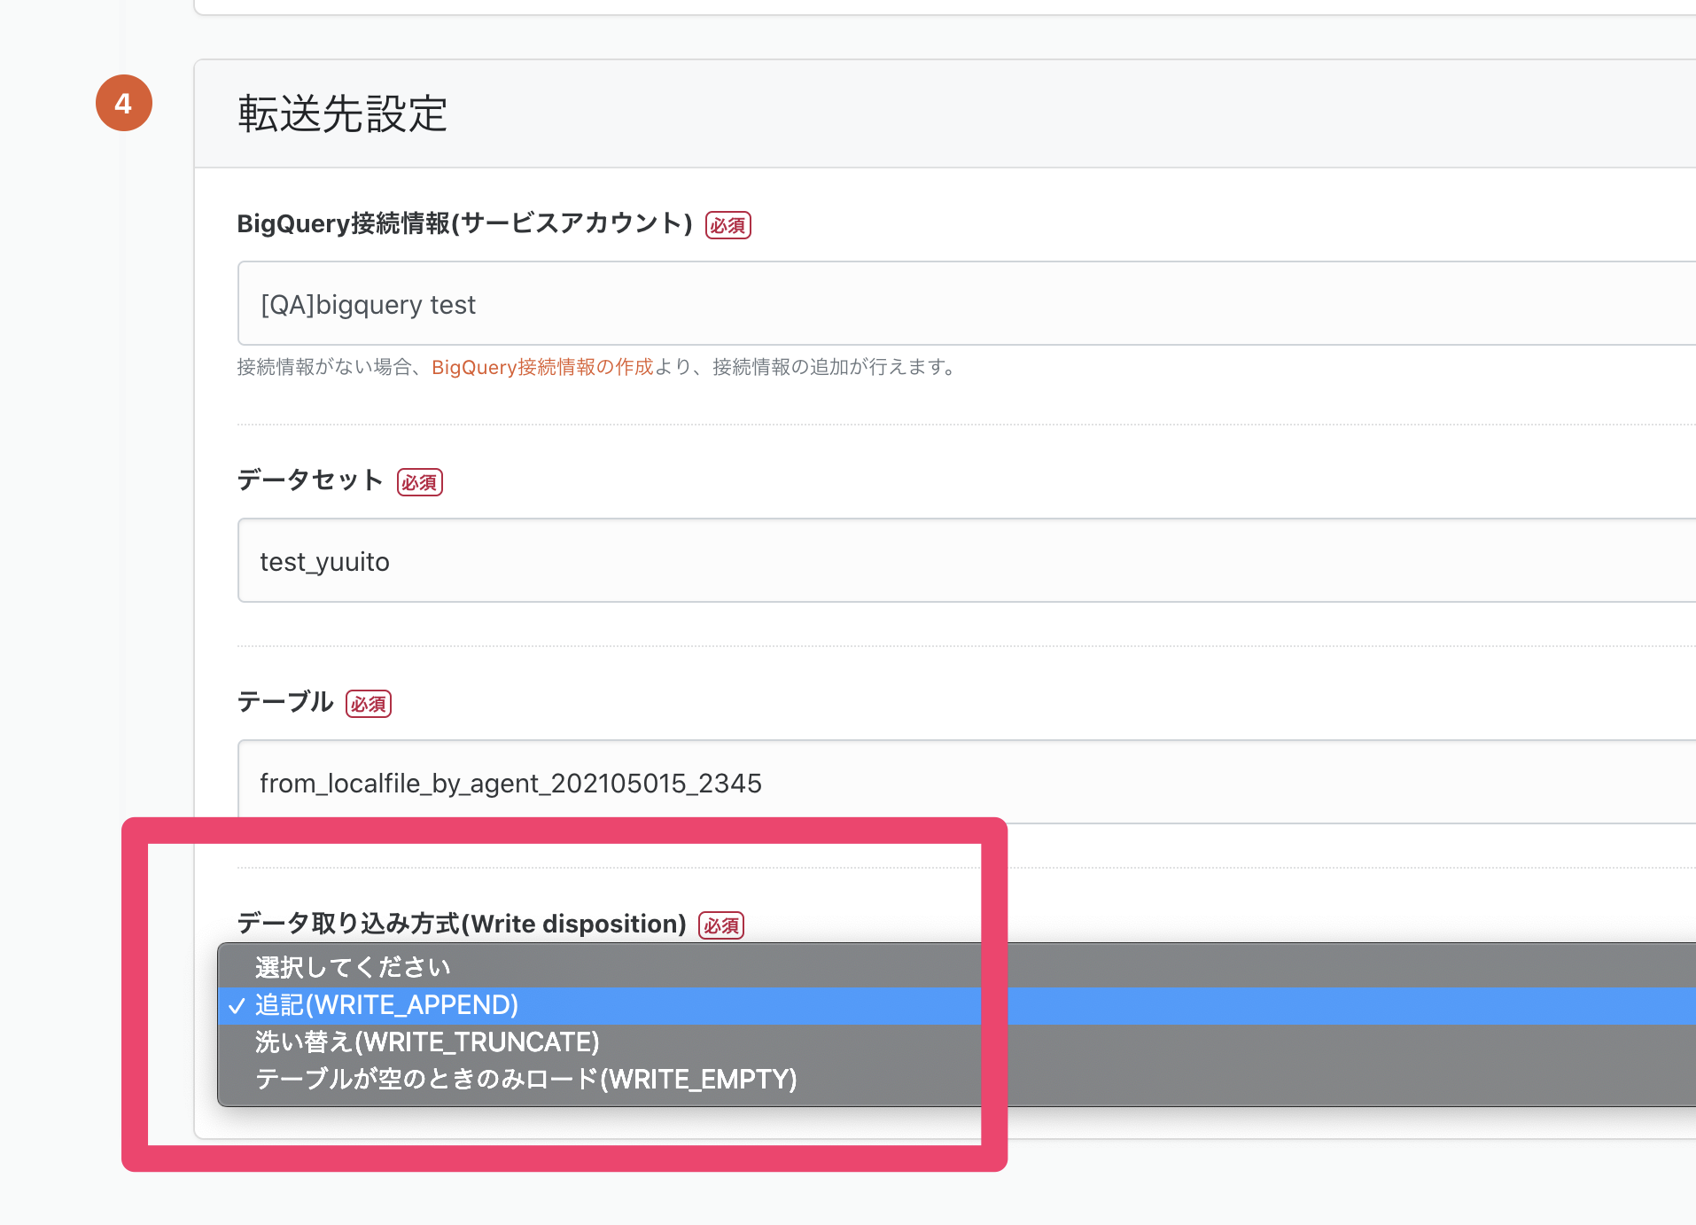Follow the BigQuery接続情報の作成 link
This screenshot has height=1225, width=1696.
click(x=542, y=367)
